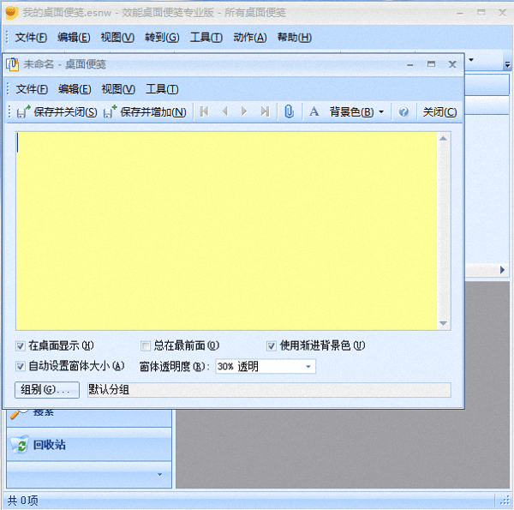Image resolution: width=514 pixels, height=510 pixels.
Task: Click 保存并增加(N) button text
Action: click(153, 112)
